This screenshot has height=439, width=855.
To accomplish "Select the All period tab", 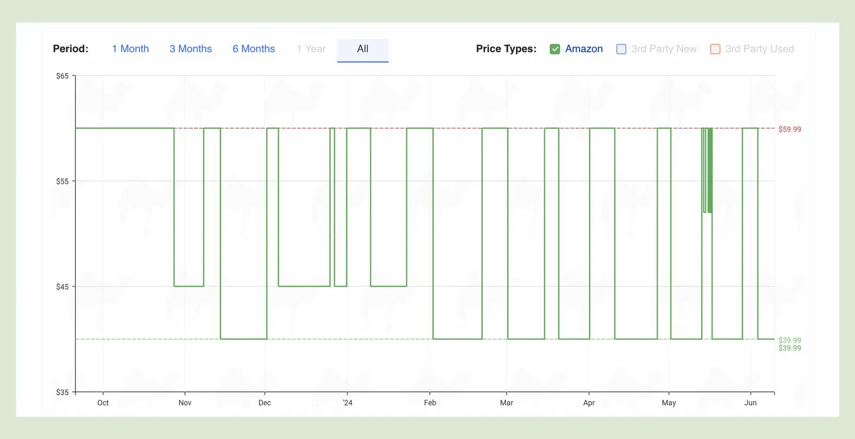I will (363, 49).
